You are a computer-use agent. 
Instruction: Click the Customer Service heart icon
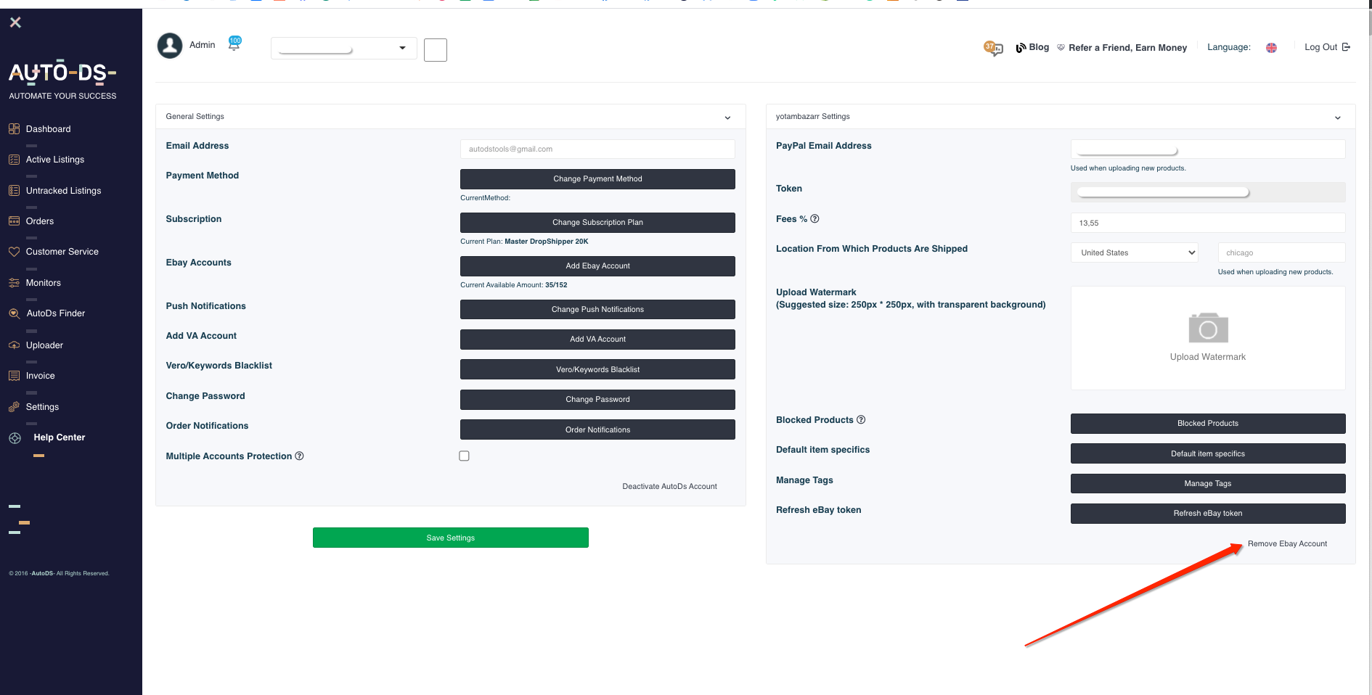pyautogui.click(x=14, y=252)
